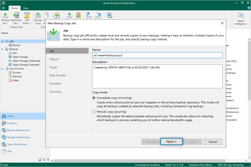Click the Failover Plan clipboard ribbon icon
This screenshot has width=251, height=167.
[x=78, y=15]
